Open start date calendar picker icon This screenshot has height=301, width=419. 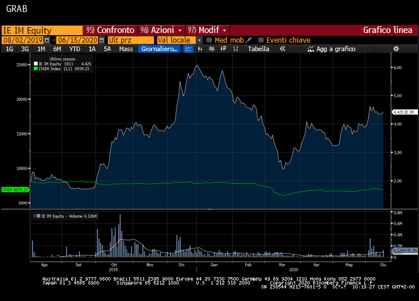pyautogui.click(x=47, y=40)
